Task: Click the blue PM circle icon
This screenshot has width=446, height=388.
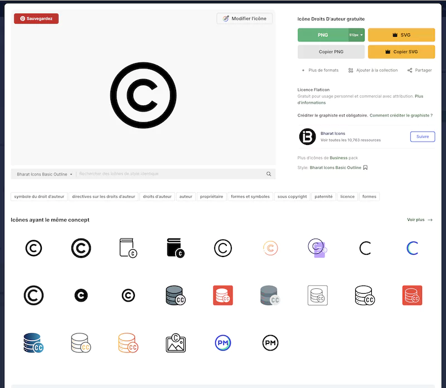Action: pyautogui.click(x=222, y=343)
